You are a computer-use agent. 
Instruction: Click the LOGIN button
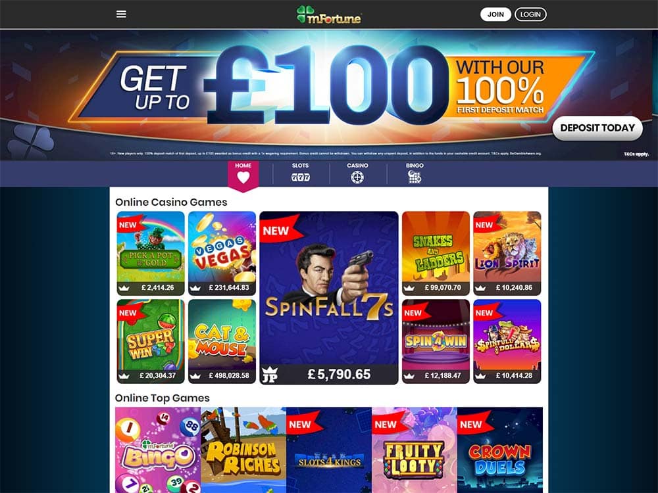[x=530, y=14]
